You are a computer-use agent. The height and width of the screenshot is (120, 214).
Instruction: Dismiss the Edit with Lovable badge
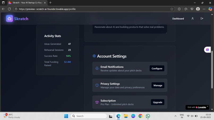(x=207, y=106)
